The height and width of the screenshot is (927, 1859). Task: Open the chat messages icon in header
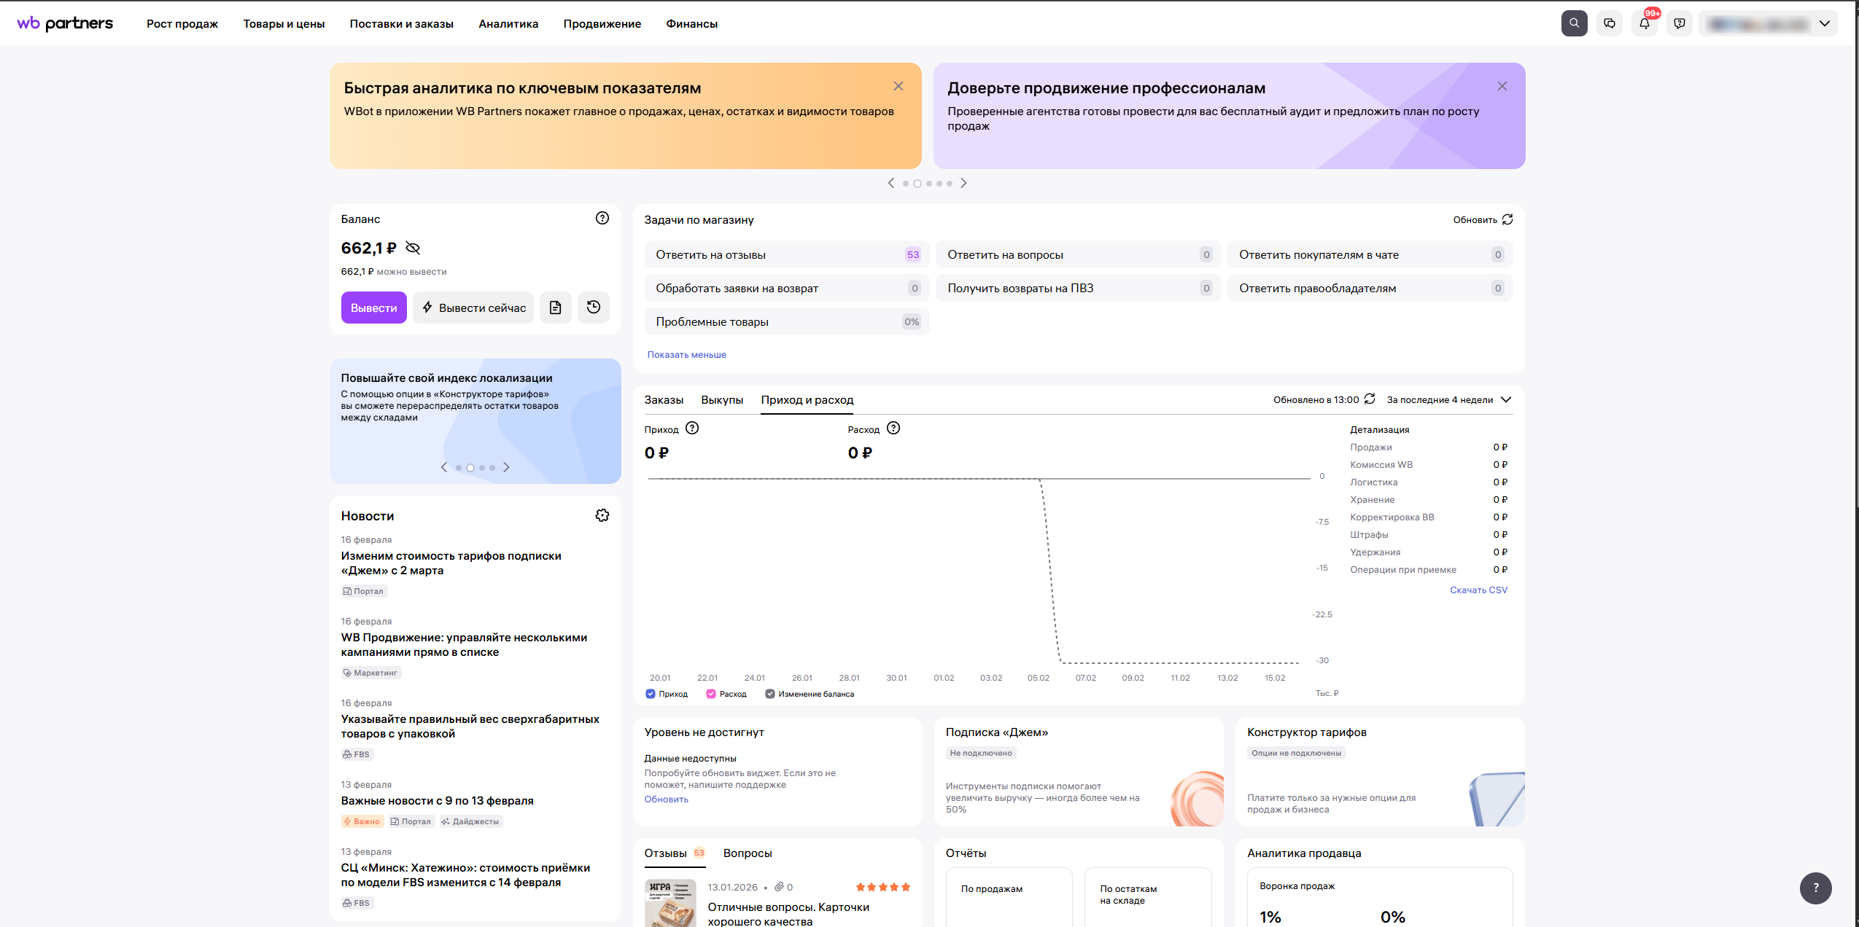point(1609,23)
